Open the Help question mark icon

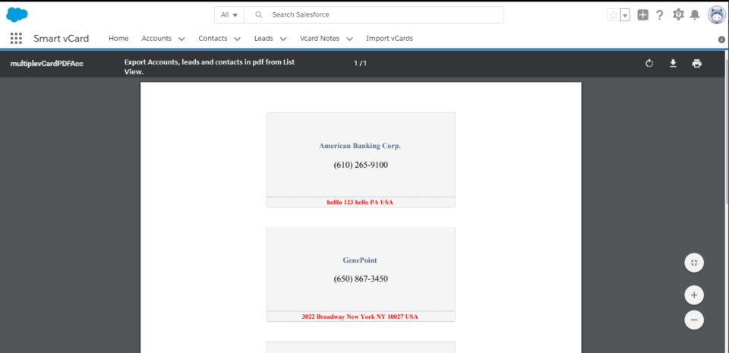point(659,15)
